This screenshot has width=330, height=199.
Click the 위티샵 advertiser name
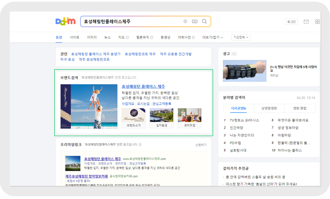(x=274, y=76)
